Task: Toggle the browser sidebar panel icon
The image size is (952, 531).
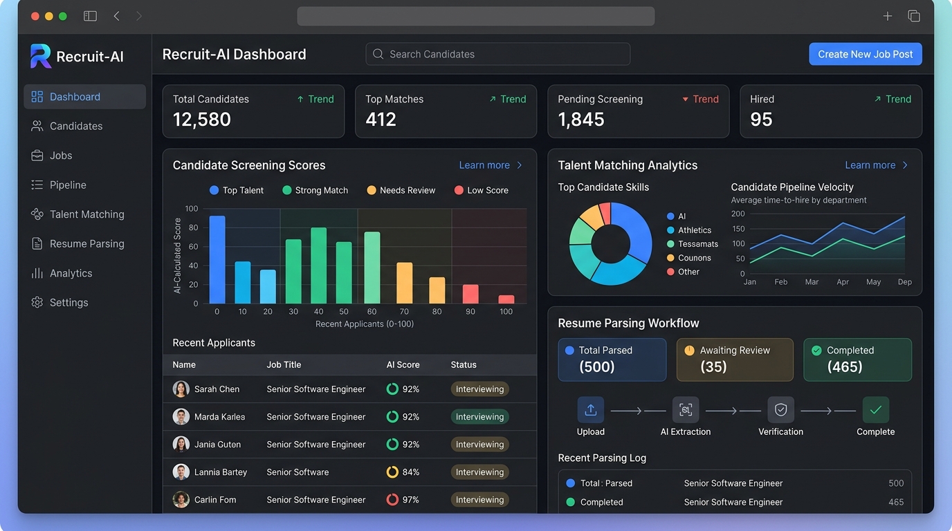Action: [90, 16]
